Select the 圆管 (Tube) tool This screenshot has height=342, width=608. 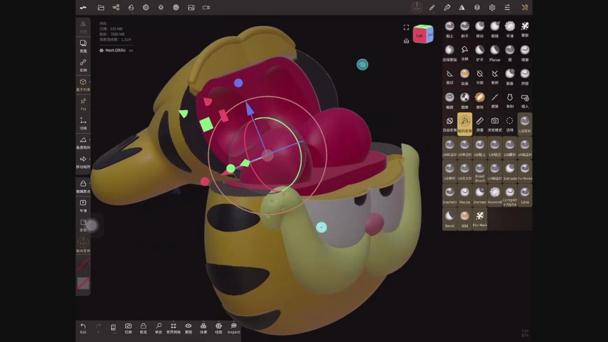click(495, 100)
